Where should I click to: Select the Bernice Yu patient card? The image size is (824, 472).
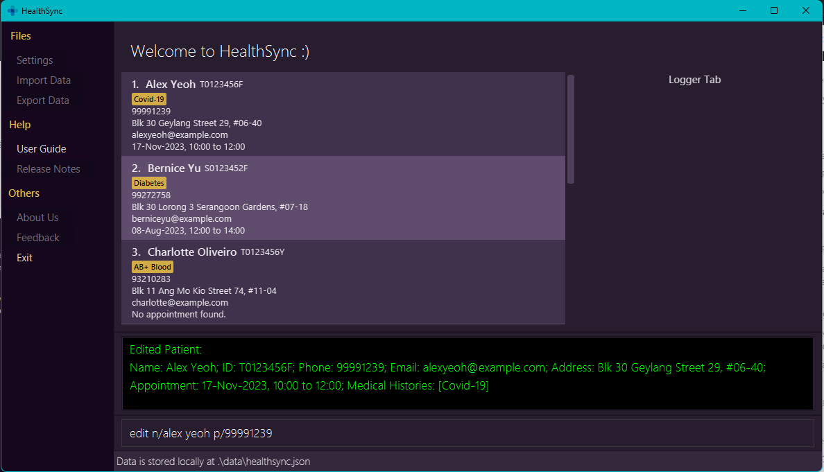click(343, 198)
